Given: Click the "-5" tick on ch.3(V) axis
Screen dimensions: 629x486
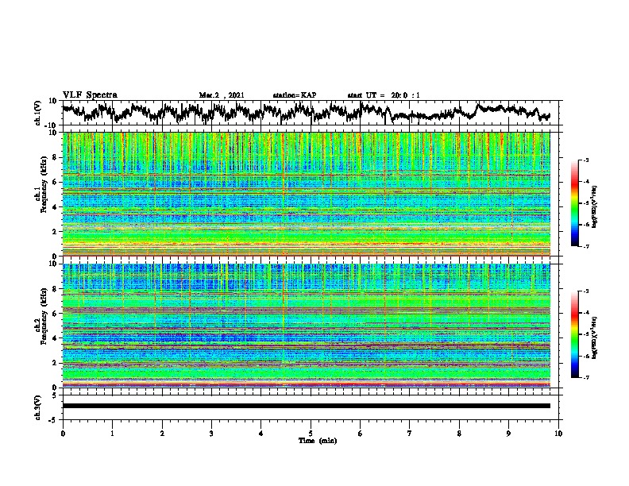Looking at the screenshot, I should [x=54, y=420].
